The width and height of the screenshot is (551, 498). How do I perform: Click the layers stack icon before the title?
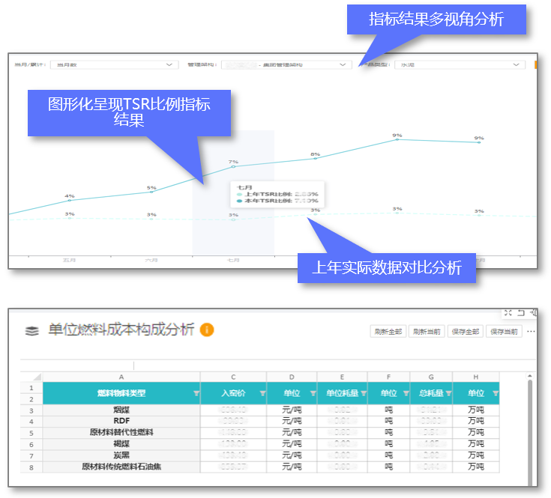[31, 330]
